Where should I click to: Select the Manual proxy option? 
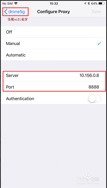pos(53,43)
